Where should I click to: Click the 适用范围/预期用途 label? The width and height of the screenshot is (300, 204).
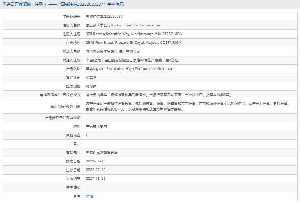click(65, 107)
